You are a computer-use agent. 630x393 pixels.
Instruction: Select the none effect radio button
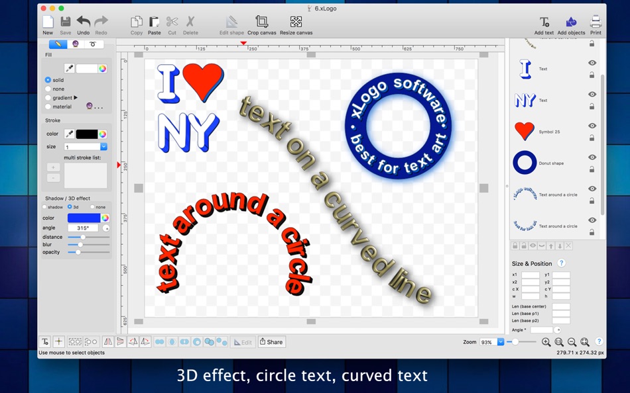(x=92, y=207)
